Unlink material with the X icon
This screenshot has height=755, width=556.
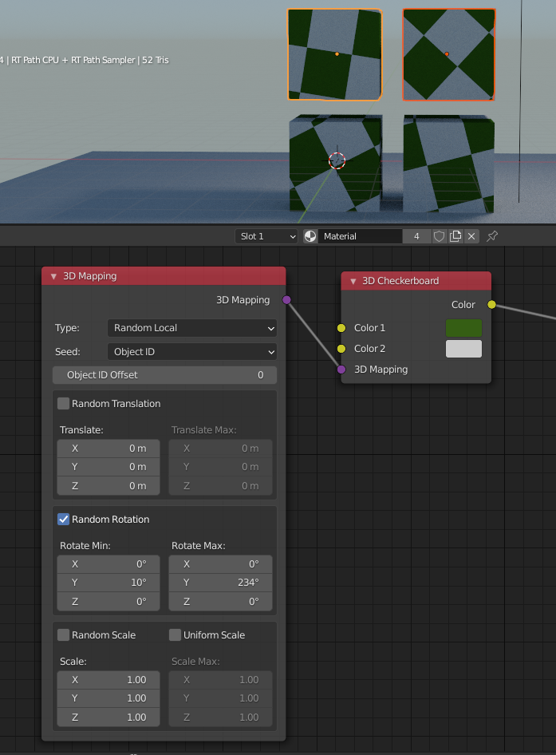471,236
